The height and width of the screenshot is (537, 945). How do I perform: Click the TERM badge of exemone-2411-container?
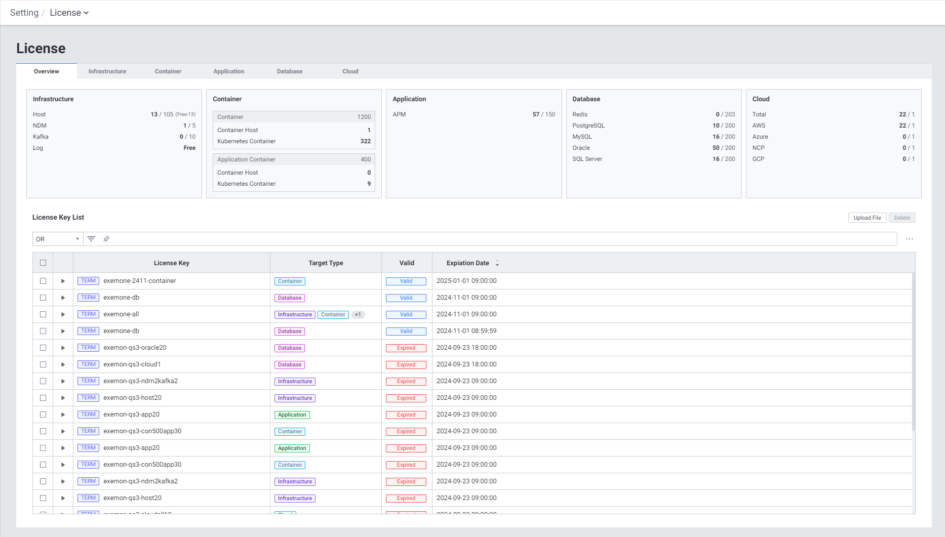pos(88,281)
